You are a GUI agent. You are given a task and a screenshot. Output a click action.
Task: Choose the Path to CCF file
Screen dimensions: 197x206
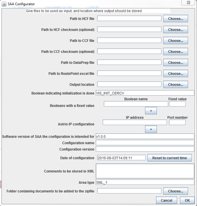[x=176, y=41]
